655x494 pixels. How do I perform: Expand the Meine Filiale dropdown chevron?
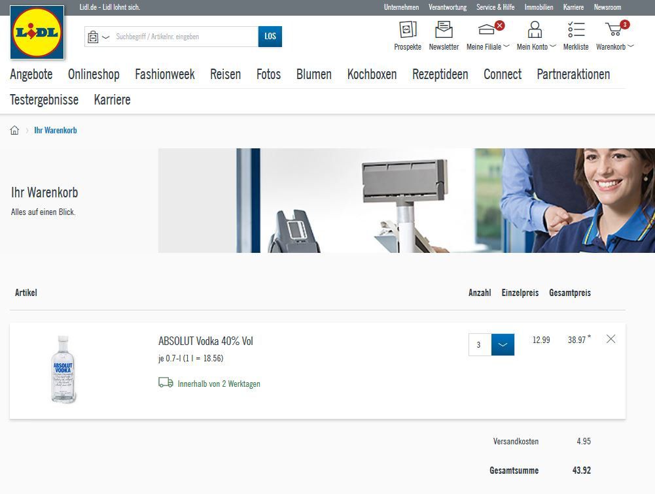[x=506, y=46]
